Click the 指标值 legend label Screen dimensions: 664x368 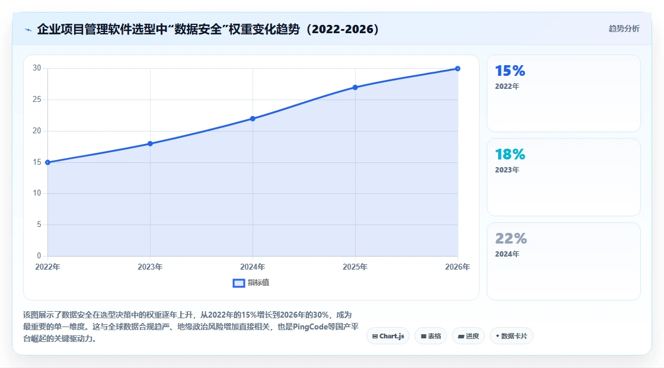click(258, 283)
